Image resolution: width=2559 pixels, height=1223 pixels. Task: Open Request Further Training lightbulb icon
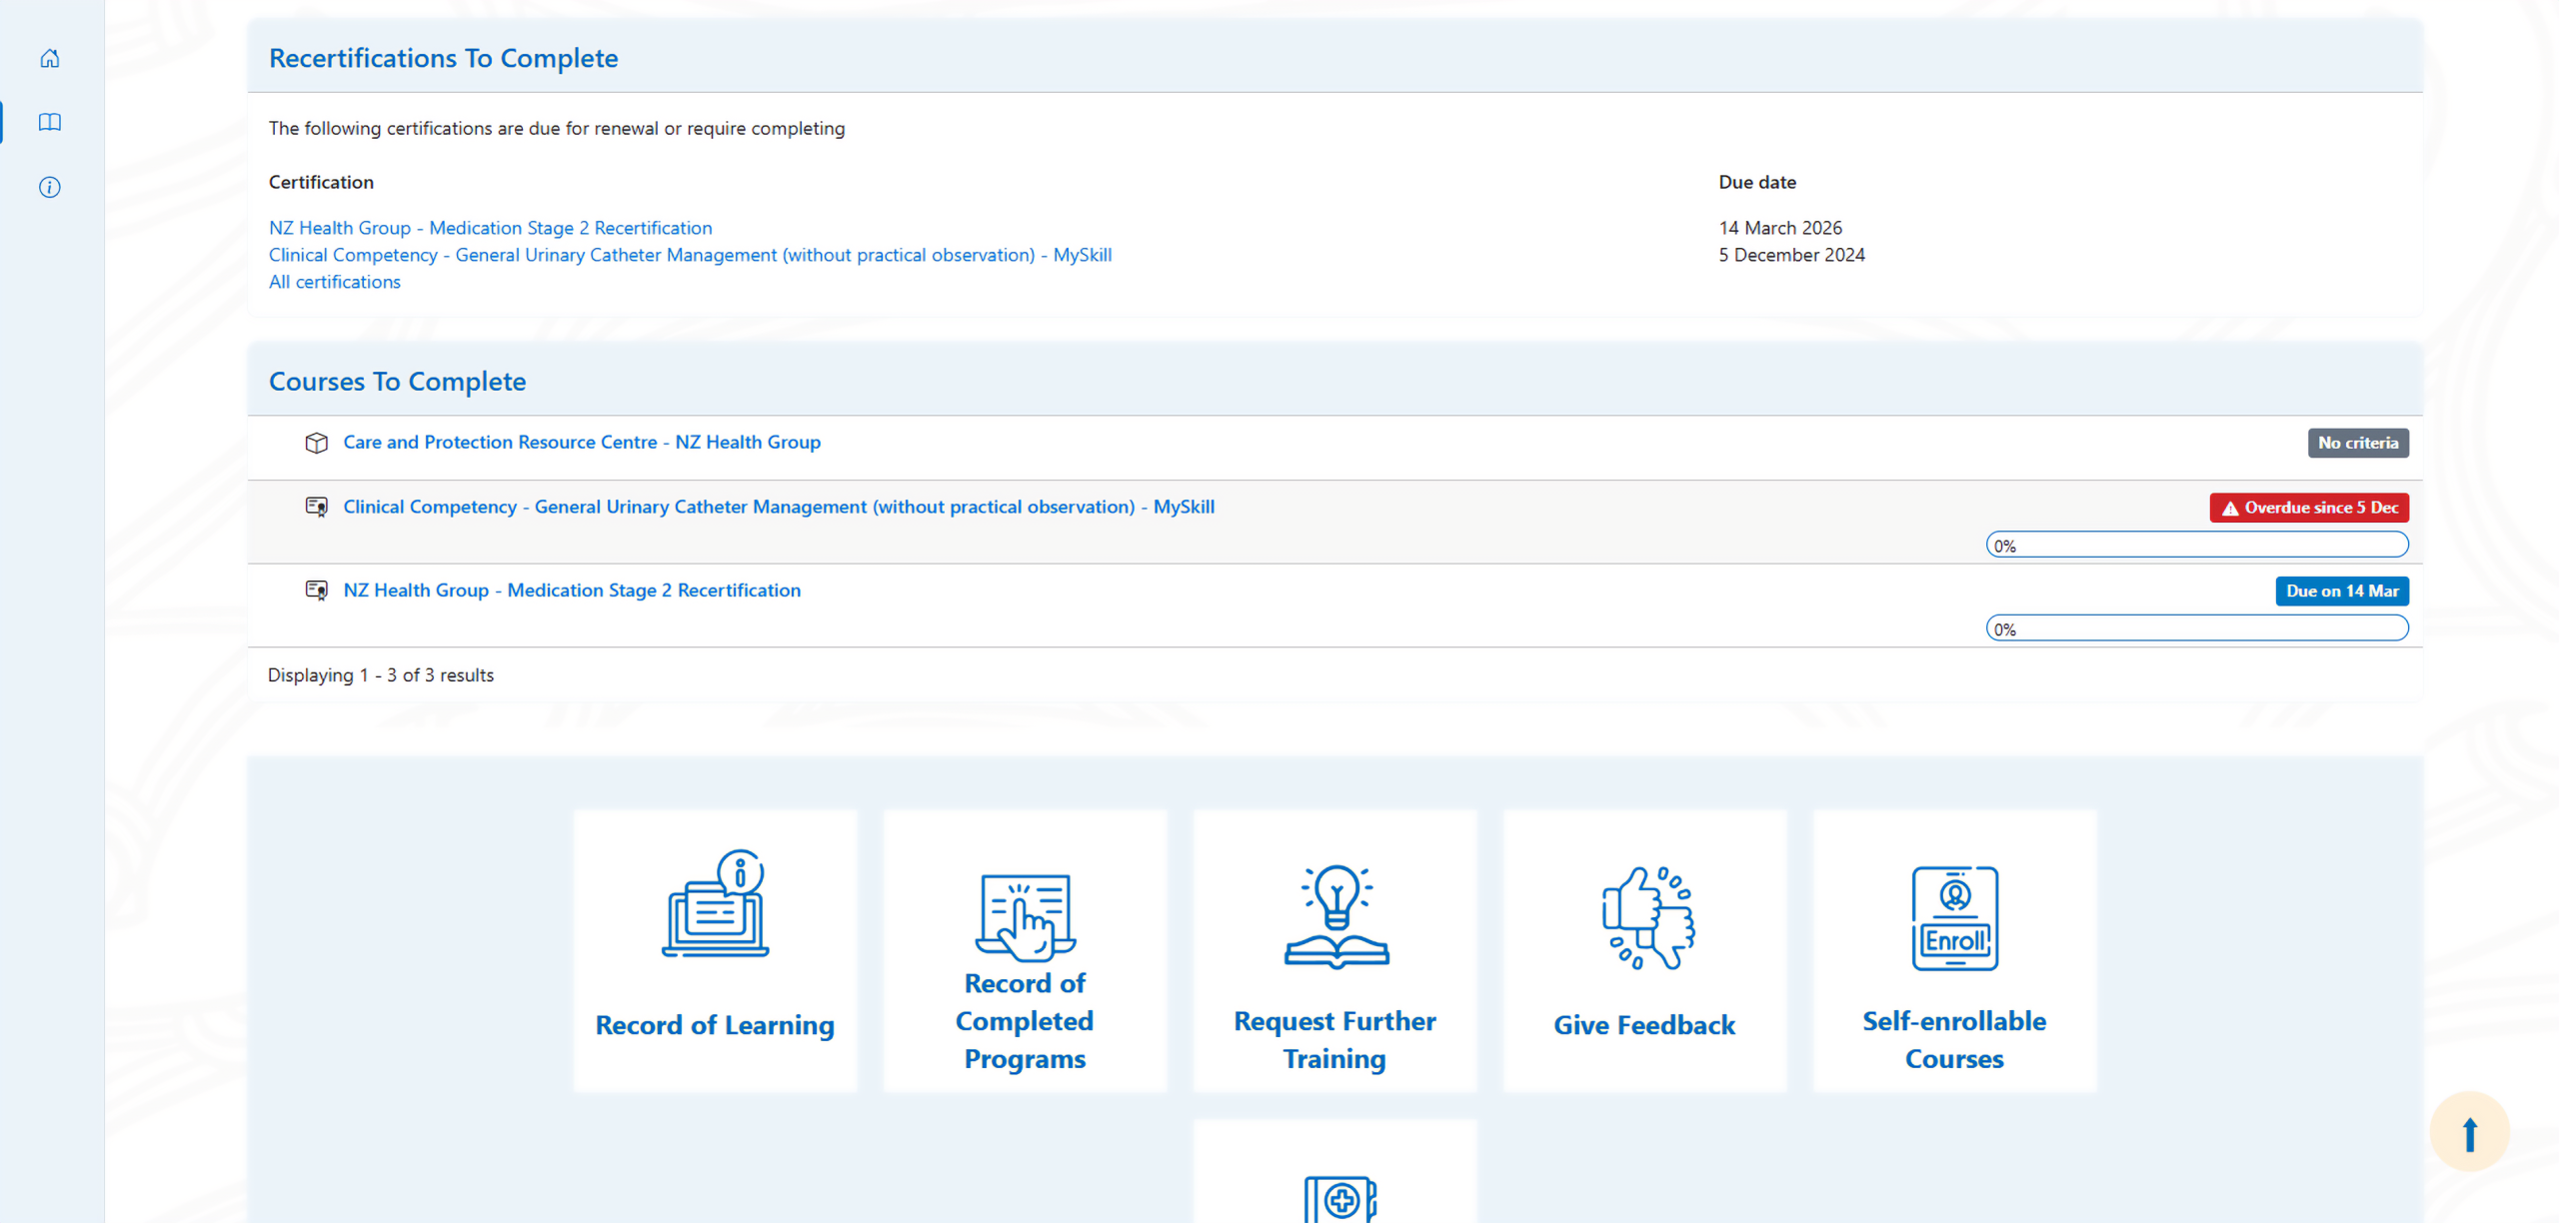(x=1335, y=916)
